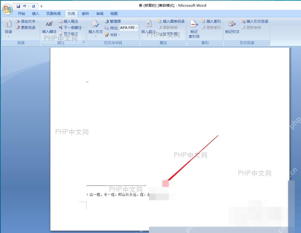Click 插入图表目录 button
301x233 pixels.
click(x=171, y=21)
